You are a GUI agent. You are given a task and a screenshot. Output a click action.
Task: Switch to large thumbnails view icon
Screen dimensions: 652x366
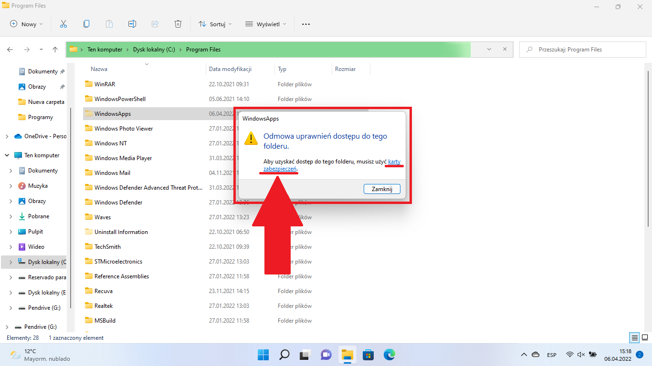point(644,338)
